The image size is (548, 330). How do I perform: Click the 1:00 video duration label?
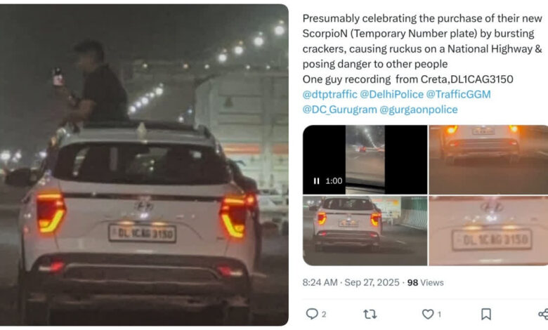[x=334, y=181]
